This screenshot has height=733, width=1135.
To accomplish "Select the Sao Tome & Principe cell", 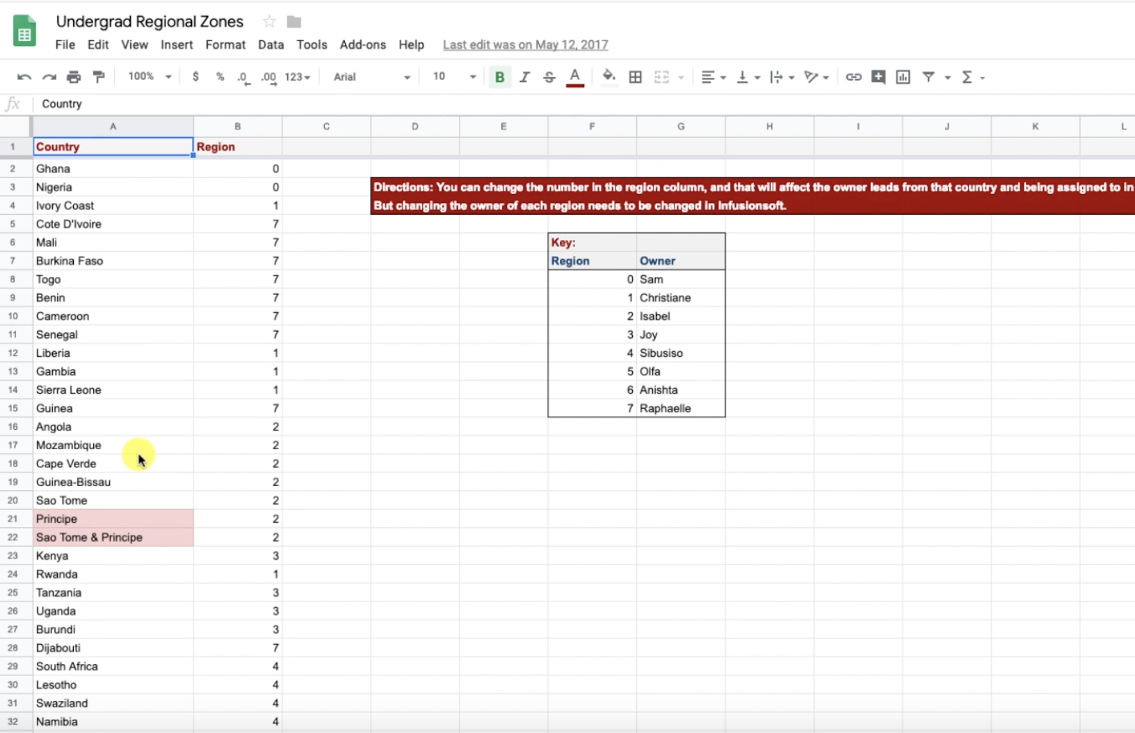I will 113,537.
